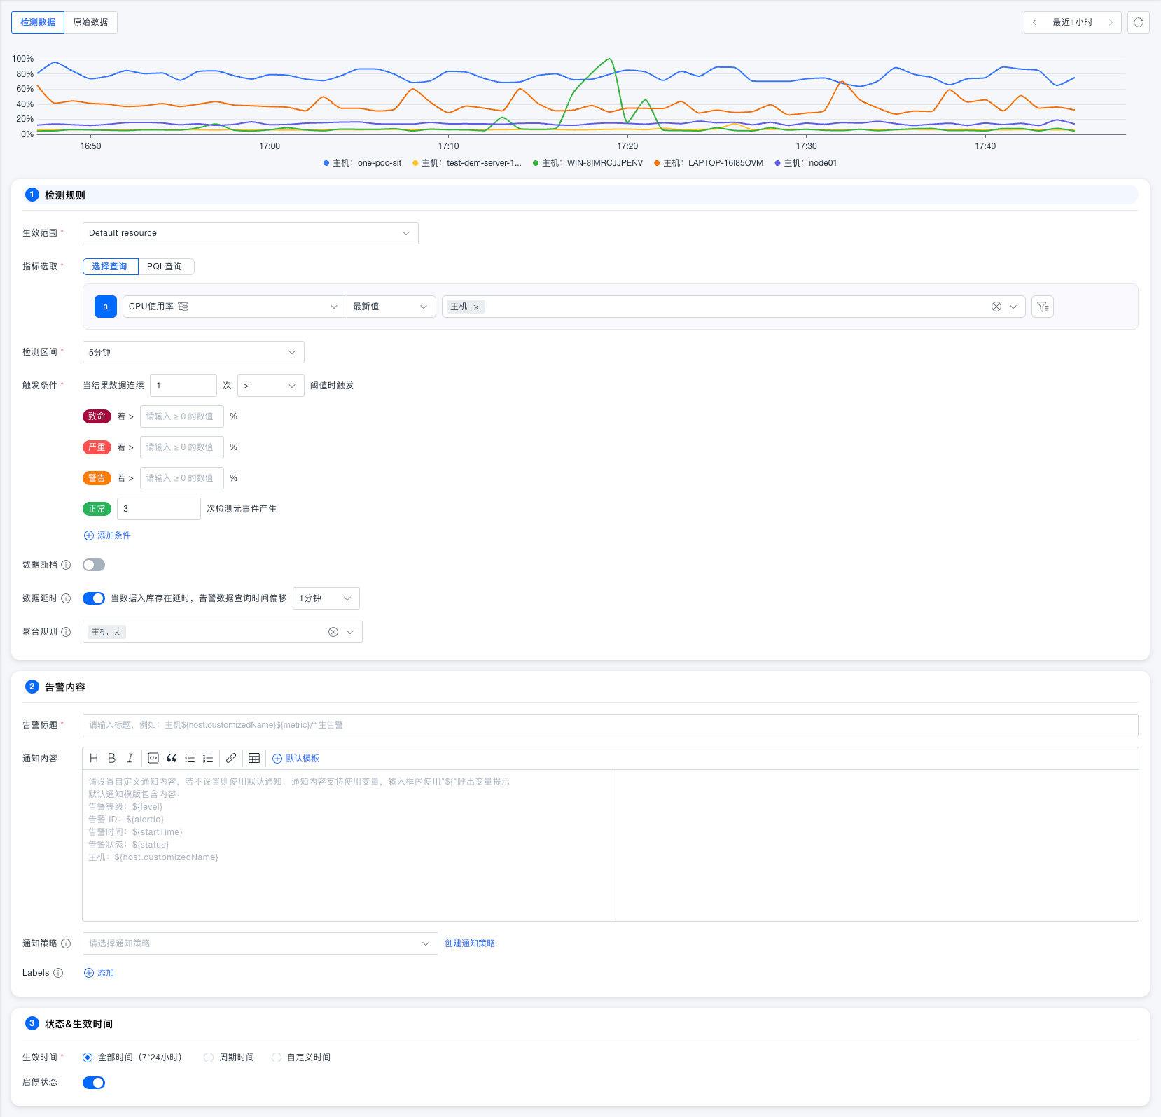Toggle the 数据断档 switch on
Screen dimensions: 1161x1117
pos(94,565)
